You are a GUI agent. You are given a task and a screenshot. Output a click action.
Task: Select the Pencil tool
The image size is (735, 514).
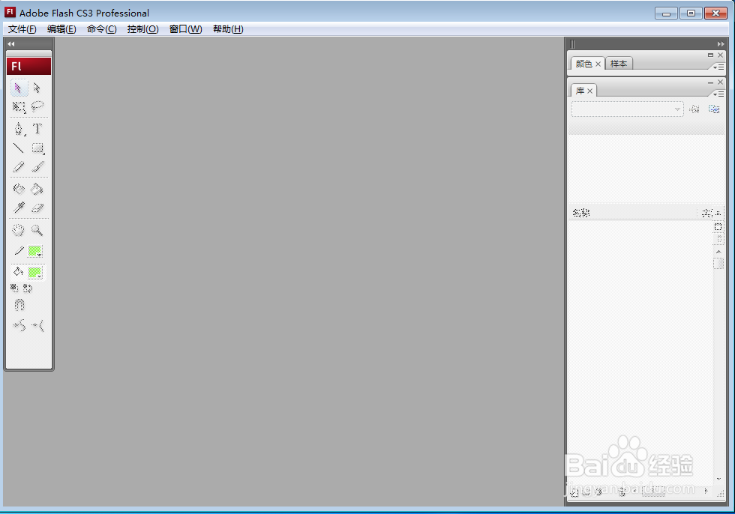click(x=18, y=166)
